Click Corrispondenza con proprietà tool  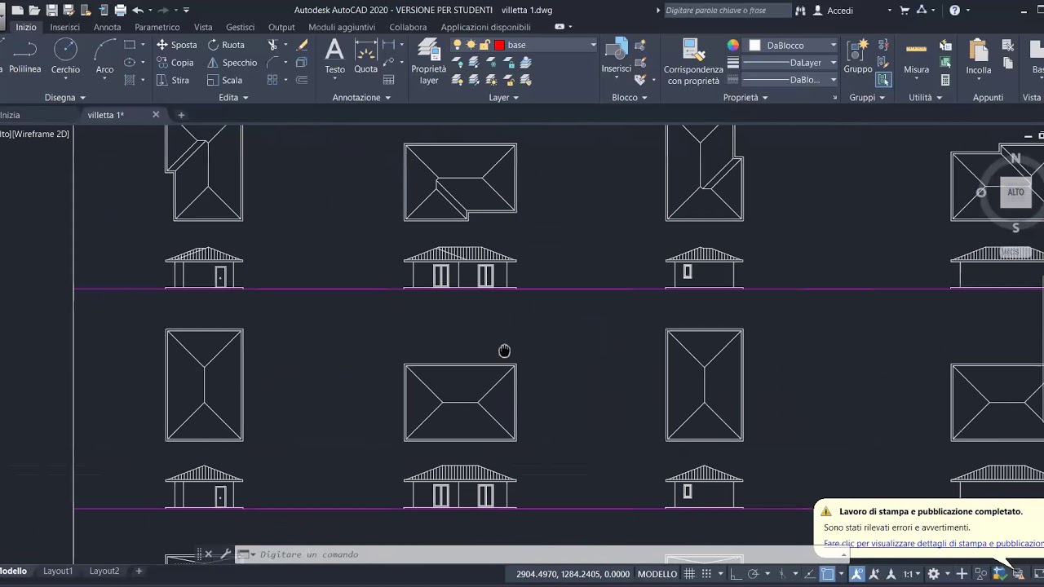click(x=693, y=63)
